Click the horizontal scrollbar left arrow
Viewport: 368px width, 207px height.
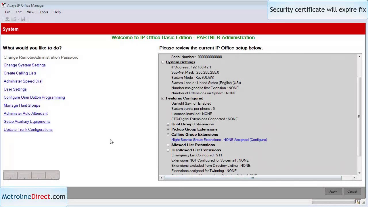tap(161, 178)
